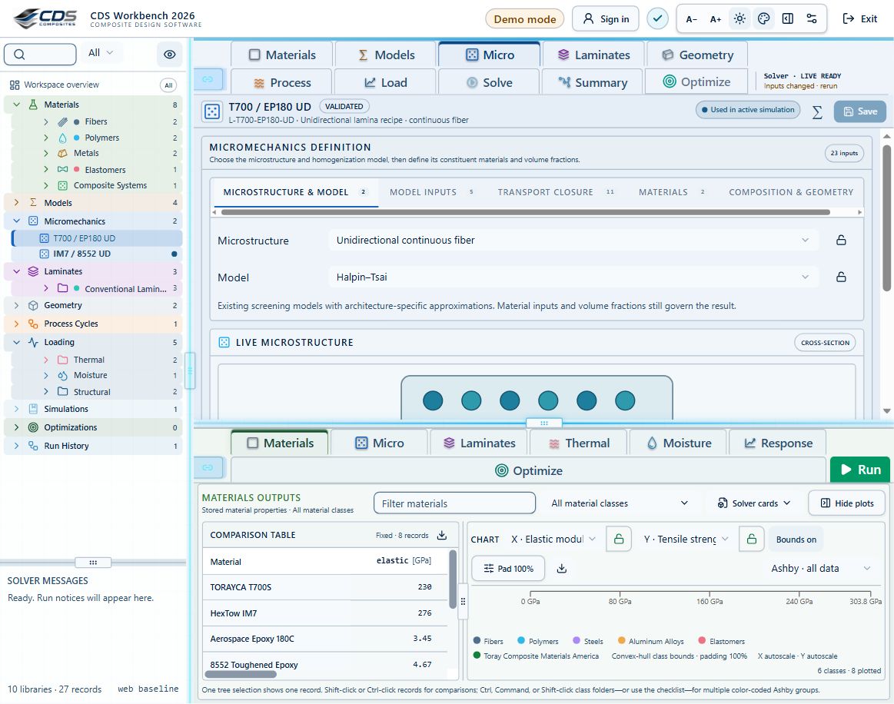Toggle the light mode sun icon
Screen dimensions: 894x704
pyautogui.click(x=739, y=18)
